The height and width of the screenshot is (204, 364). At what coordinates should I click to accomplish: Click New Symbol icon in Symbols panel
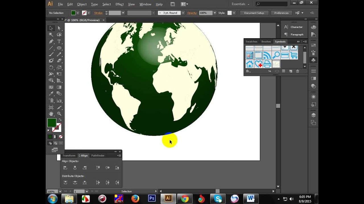[291, 71]
